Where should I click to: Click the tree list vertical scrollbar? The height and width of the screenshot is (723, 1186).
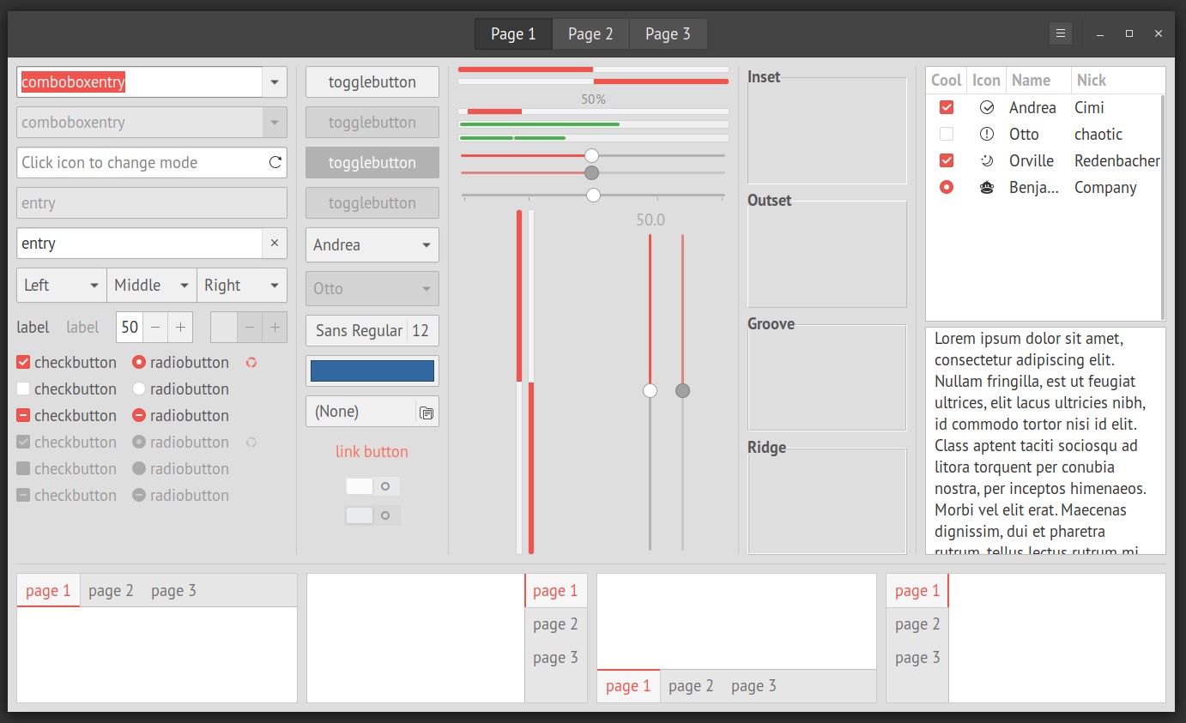pos(1163,207)
